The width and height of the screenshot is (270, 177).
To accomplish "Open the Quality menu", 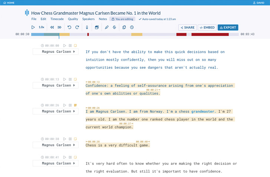I will click(x=73, y=19).
